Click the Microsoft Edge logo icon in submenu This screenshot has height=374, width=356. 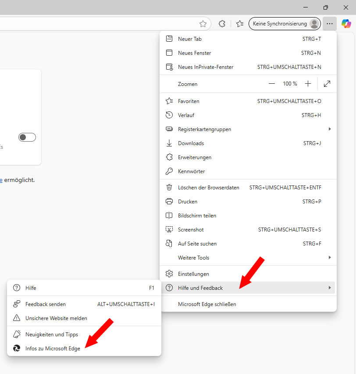[17, 348]
